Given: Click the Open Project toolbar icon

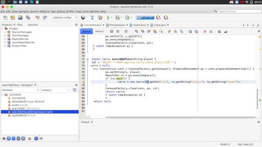Looking at the screenshot, I should click(20, 18).
